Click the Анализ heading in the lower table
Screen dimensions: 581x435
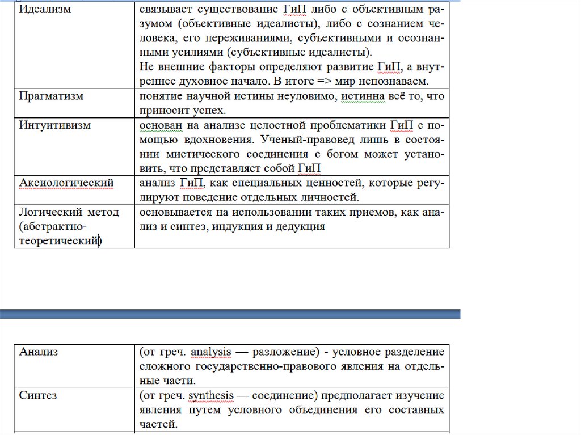39,352
